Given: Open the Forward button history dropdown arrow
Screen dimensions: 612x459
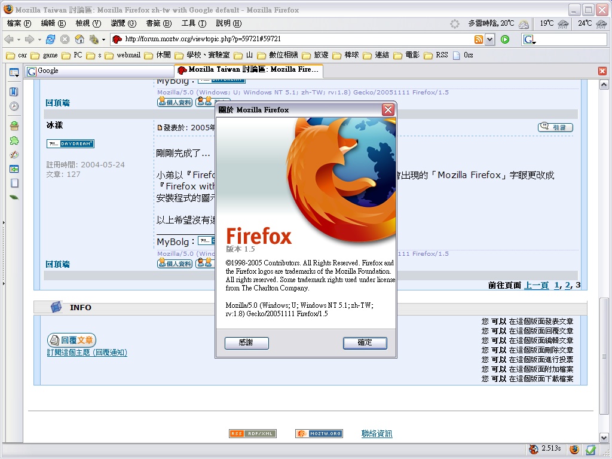Looking at the screenshot, I should pyautogui.click(x=39, y=39).
